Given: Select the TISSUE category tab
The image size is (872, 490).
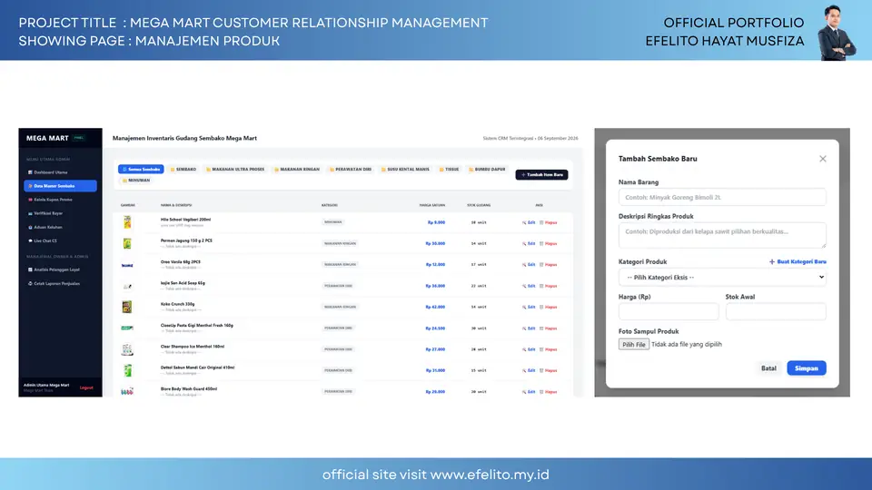Looking at the screenshot, I should coord(449,170).
